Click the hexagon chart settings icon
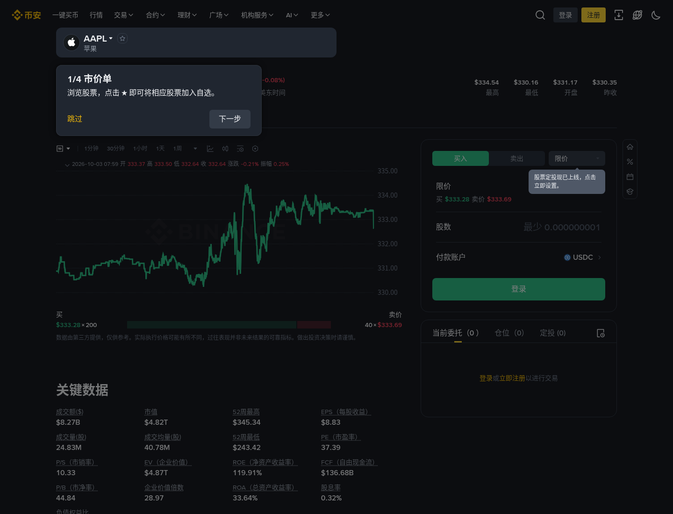The image size is (673, 514). click(x=255, y=149)
